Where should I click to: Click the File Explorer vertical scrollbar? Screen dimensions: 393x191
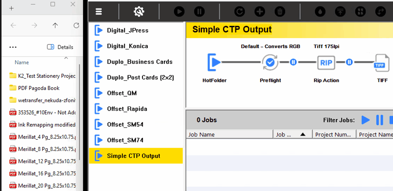point(80,112)
